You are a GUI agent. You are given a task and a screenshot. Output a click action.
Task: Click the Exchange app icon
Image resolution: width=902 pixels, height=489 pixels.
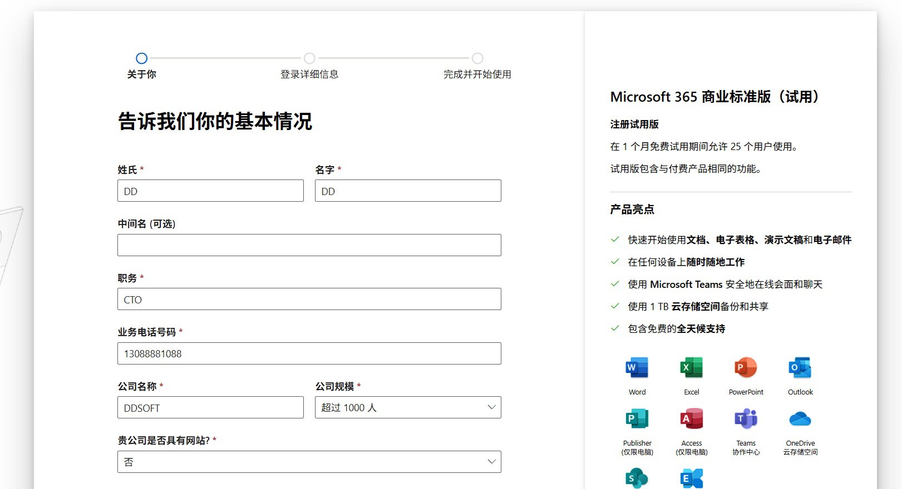[691, 478]
